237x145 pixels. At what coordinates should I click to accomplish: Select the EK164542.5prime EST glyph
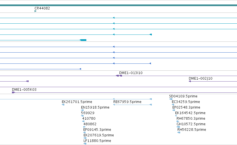pos(176,116)
